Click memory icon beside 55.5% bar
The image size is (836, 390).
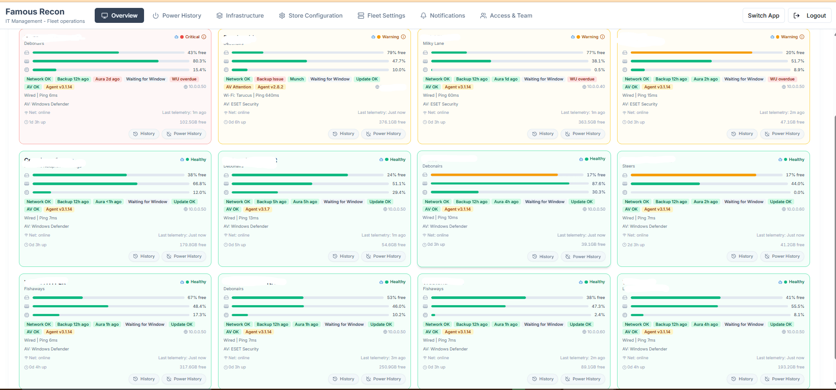tap(625, 306)
